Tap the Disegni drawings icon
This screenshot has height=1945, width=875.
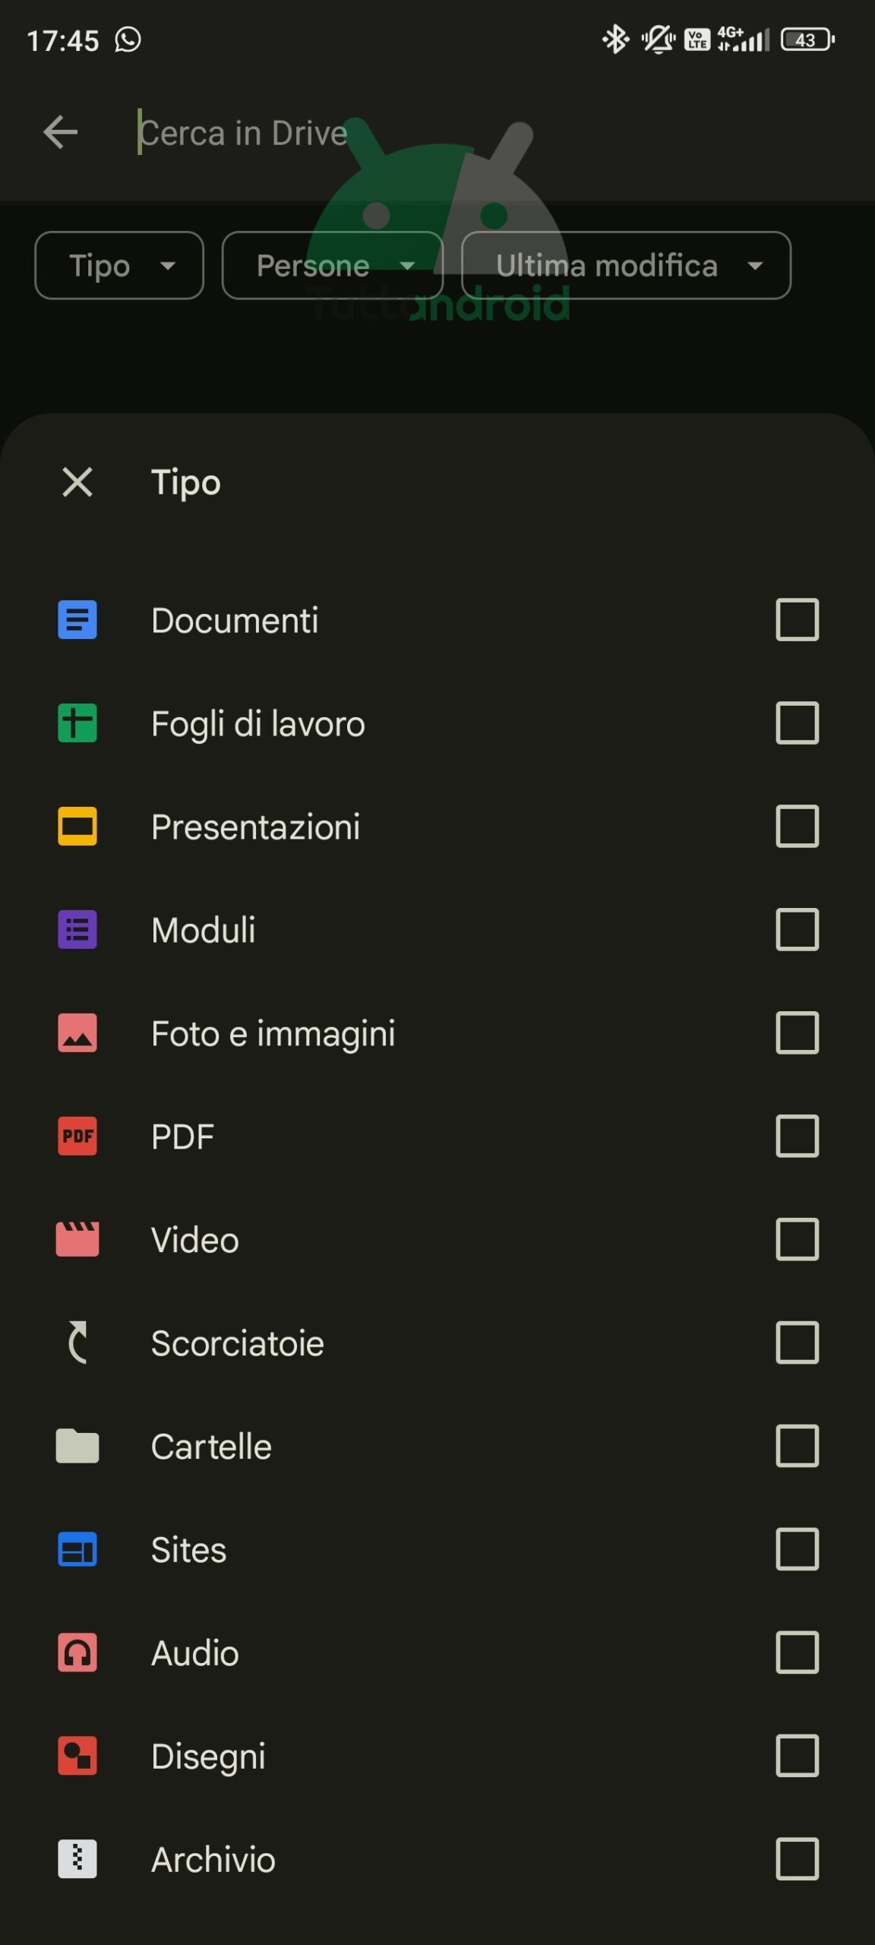77,1756
